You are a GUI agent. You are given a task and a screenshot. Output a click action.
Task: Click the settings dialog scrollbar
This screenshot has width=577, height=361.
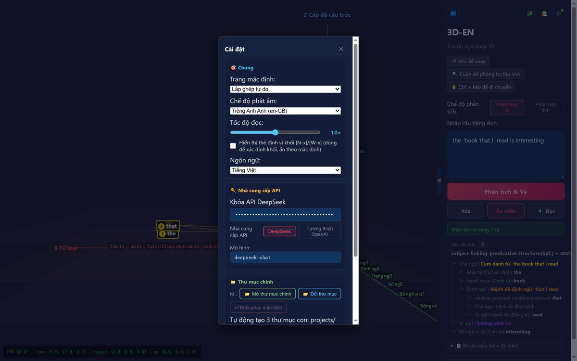[x=356, y=149]
